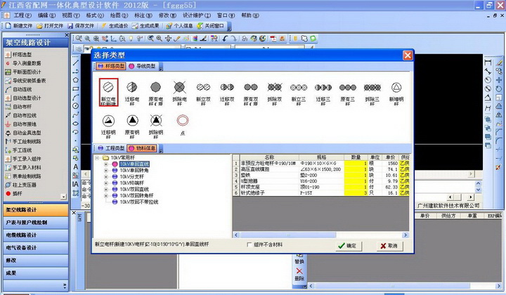
Task: Select 10kV双回不带拉线 tree item
Action: (x=139, y=202)
